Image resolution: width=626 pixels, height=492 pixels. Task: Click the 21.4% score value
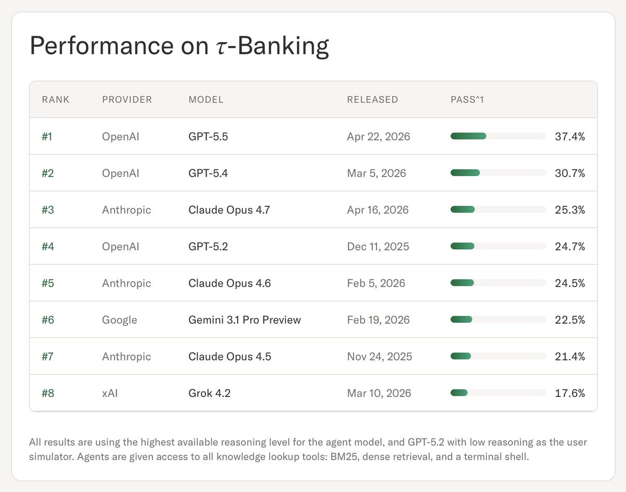coord(570,356)
